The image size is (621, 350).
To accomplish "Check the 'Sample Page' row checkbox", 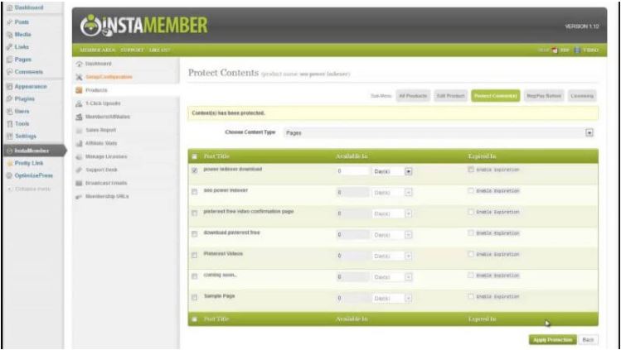I will pos(195,298).
